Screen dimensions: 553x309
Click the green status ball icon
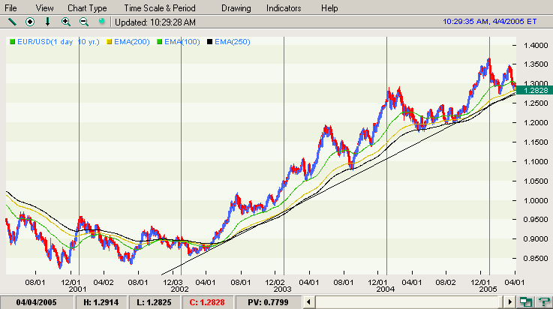tap(101, 22)
